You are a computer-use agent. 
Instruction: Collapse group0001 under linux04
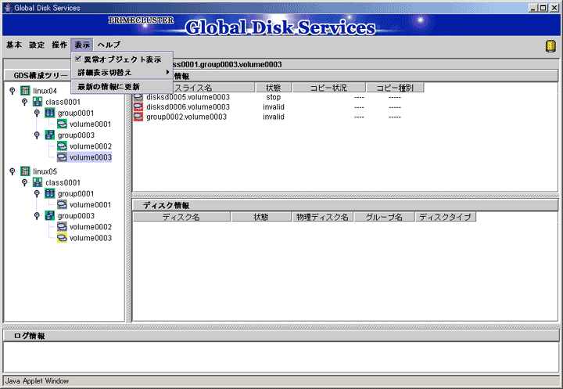point(37,113)
